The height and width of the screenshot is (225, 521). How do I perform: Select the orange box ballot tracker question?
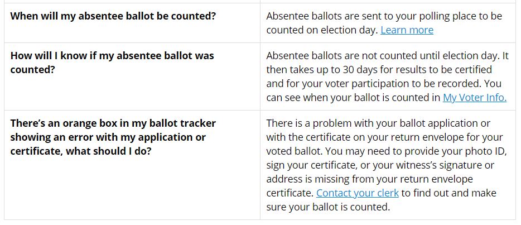click(113, 137)
